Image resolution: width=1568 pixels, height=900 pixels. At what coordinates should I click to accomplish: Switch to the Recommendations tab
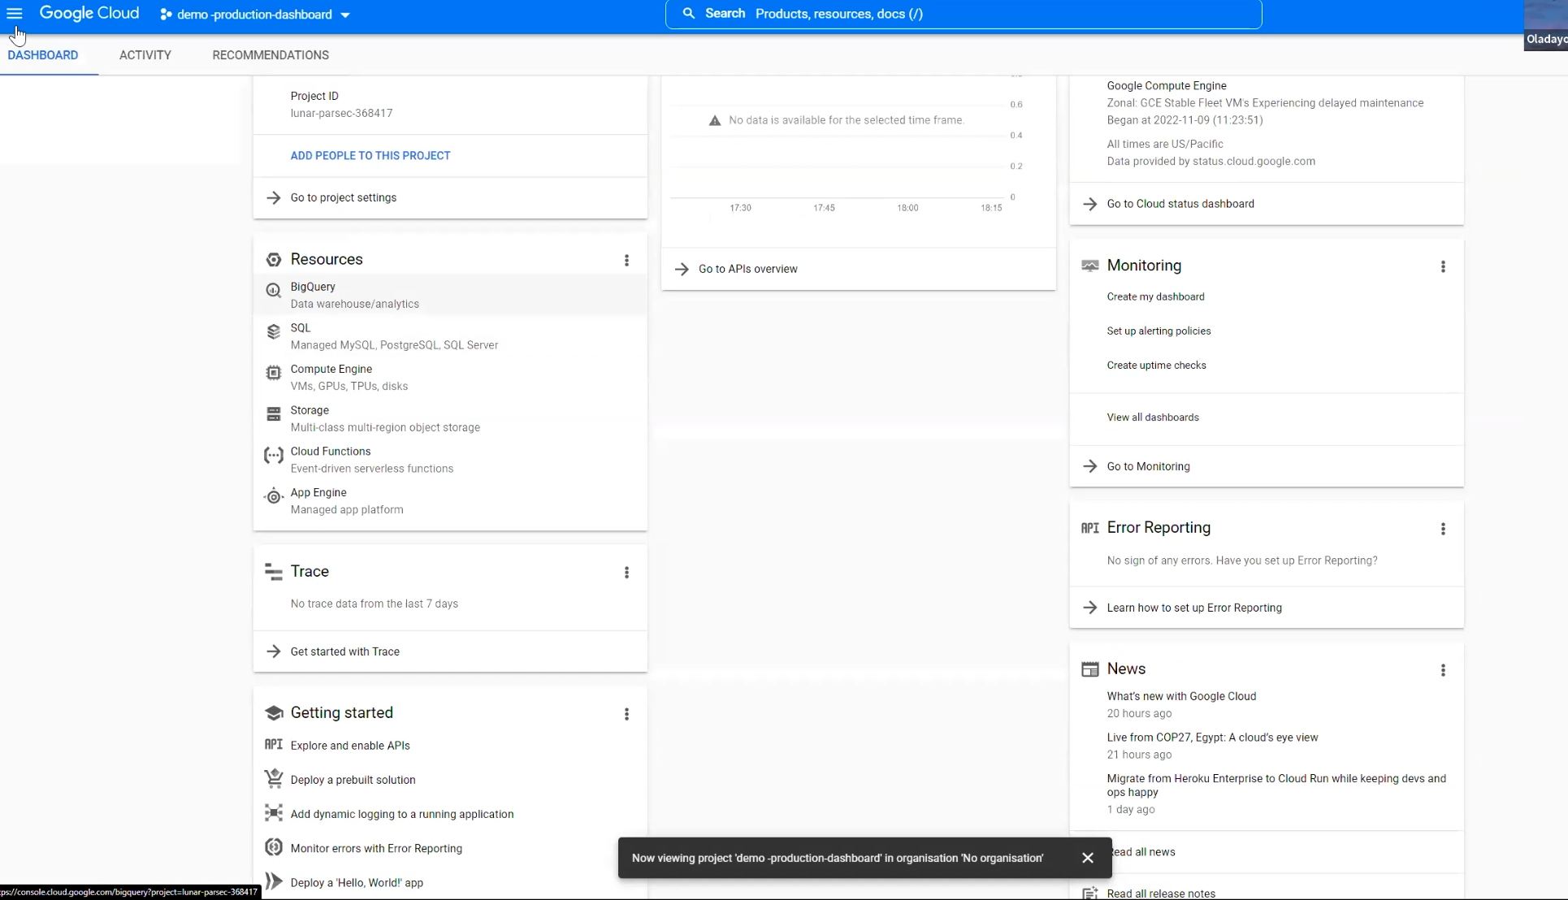point(271,55)
